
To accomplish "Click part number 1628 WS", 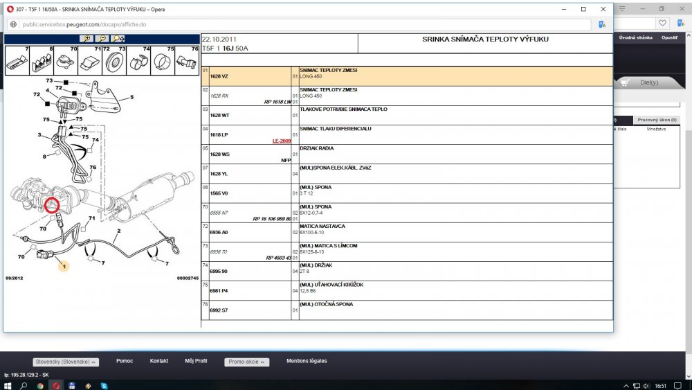I will pos(219,154).
